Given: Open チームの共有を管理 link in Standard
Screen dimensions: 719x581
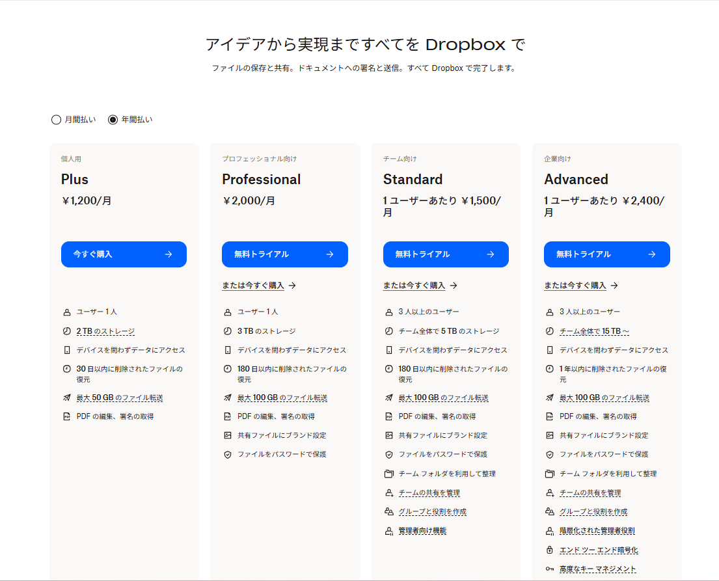Looking at the screenshot, I should tap(429, 493).
